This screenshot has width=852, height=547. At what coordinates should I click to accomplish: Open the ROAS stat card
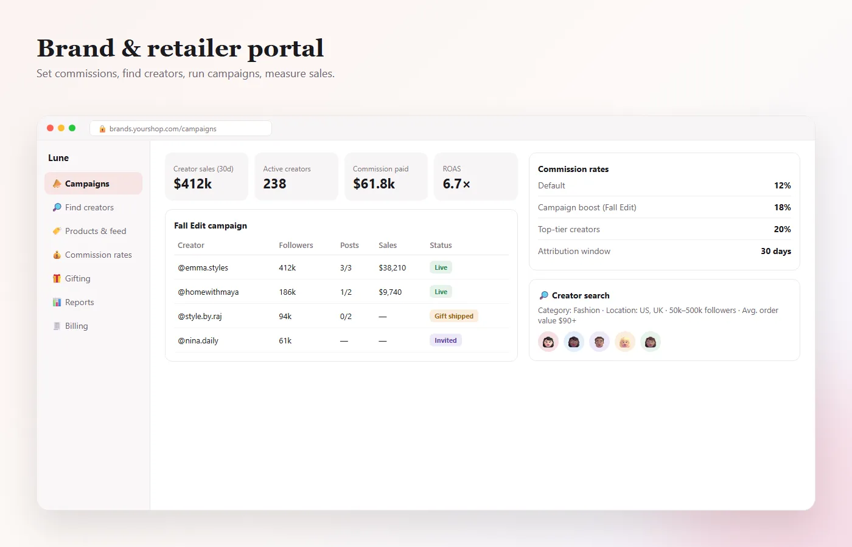point(476,176)
